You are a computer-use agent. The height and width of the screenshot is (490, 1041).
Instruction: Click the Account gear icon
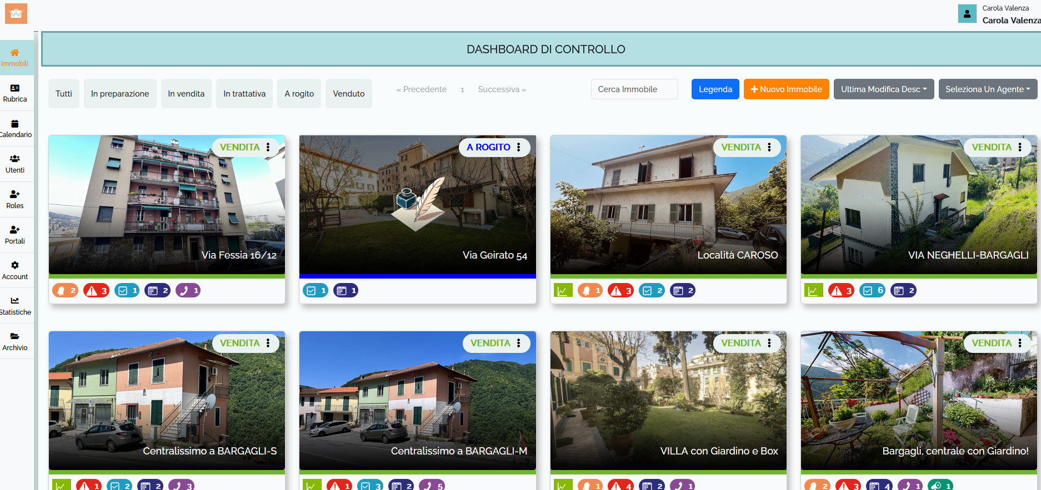[x=15, y=266]
